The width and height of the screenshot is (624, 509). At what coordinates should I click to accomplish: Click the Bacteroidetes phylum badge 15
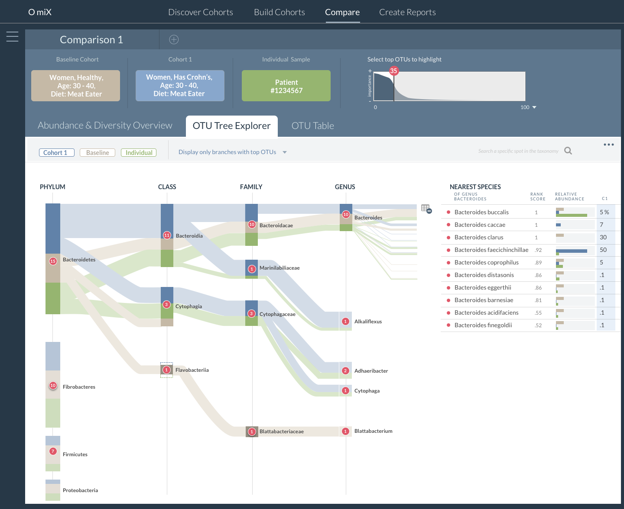[x=53, y=261]
